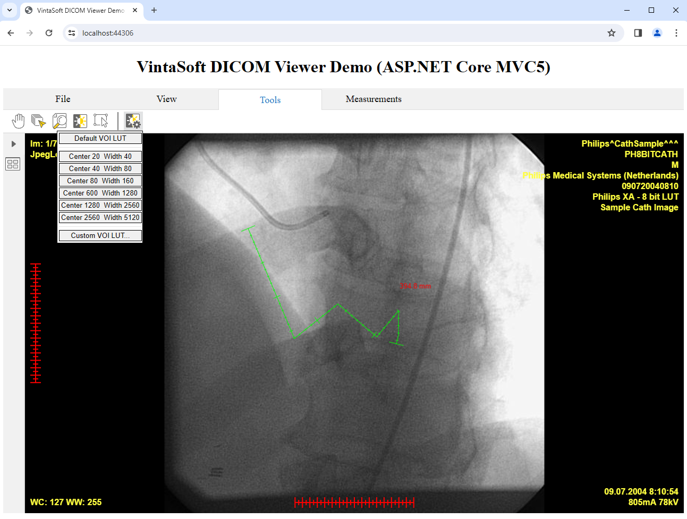Apply Center 600 Width 1280 preset
687x519 pixels.
pos(100,193)
